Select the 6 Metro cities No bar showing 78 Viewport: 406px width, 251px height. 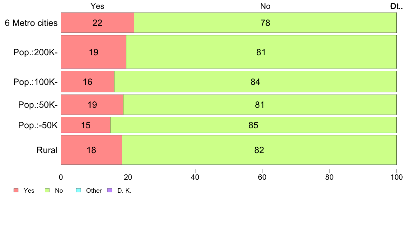[x=266, y=23]
